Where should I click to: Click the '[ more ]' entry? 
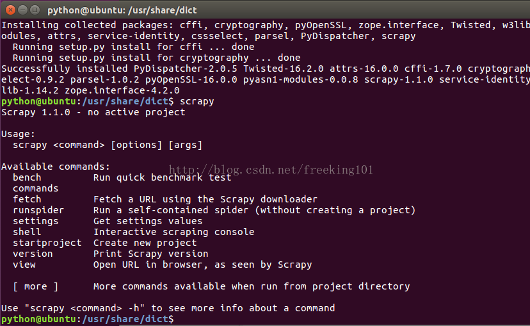click(35, 286)
